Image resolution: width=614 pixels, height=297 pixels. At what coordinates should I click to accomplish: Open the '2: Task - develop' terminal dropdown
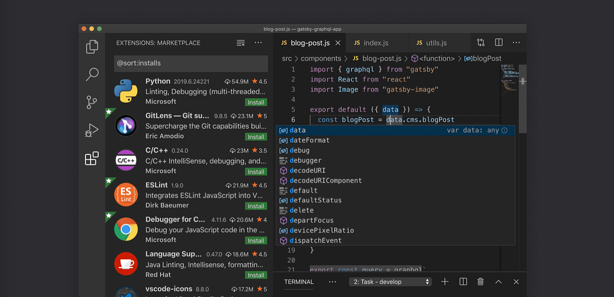click(x=390, y=281)
